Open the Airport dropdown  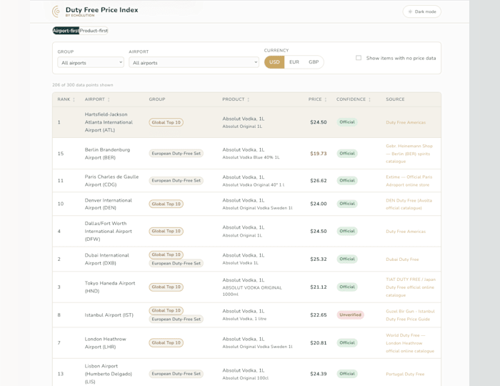tap(194, 62)
